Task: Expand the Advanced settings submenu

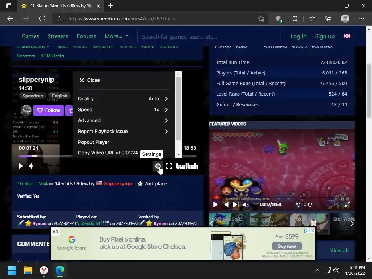Action: [124, 121]
